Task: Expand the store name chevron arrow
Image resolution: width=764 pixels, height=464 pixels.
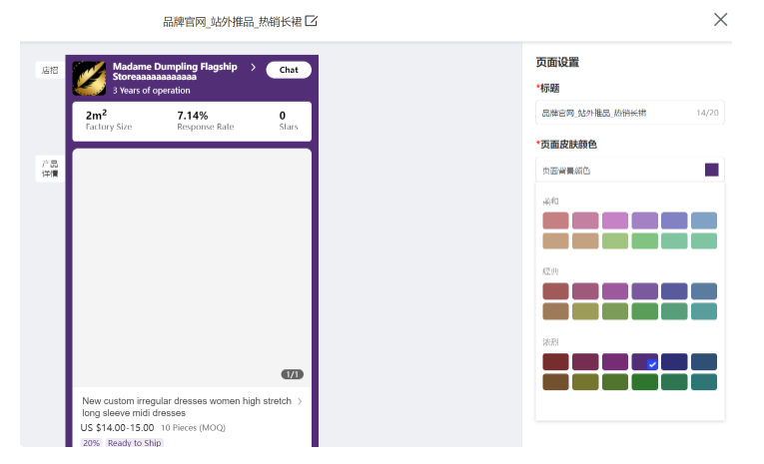Action: click(254, 68)
